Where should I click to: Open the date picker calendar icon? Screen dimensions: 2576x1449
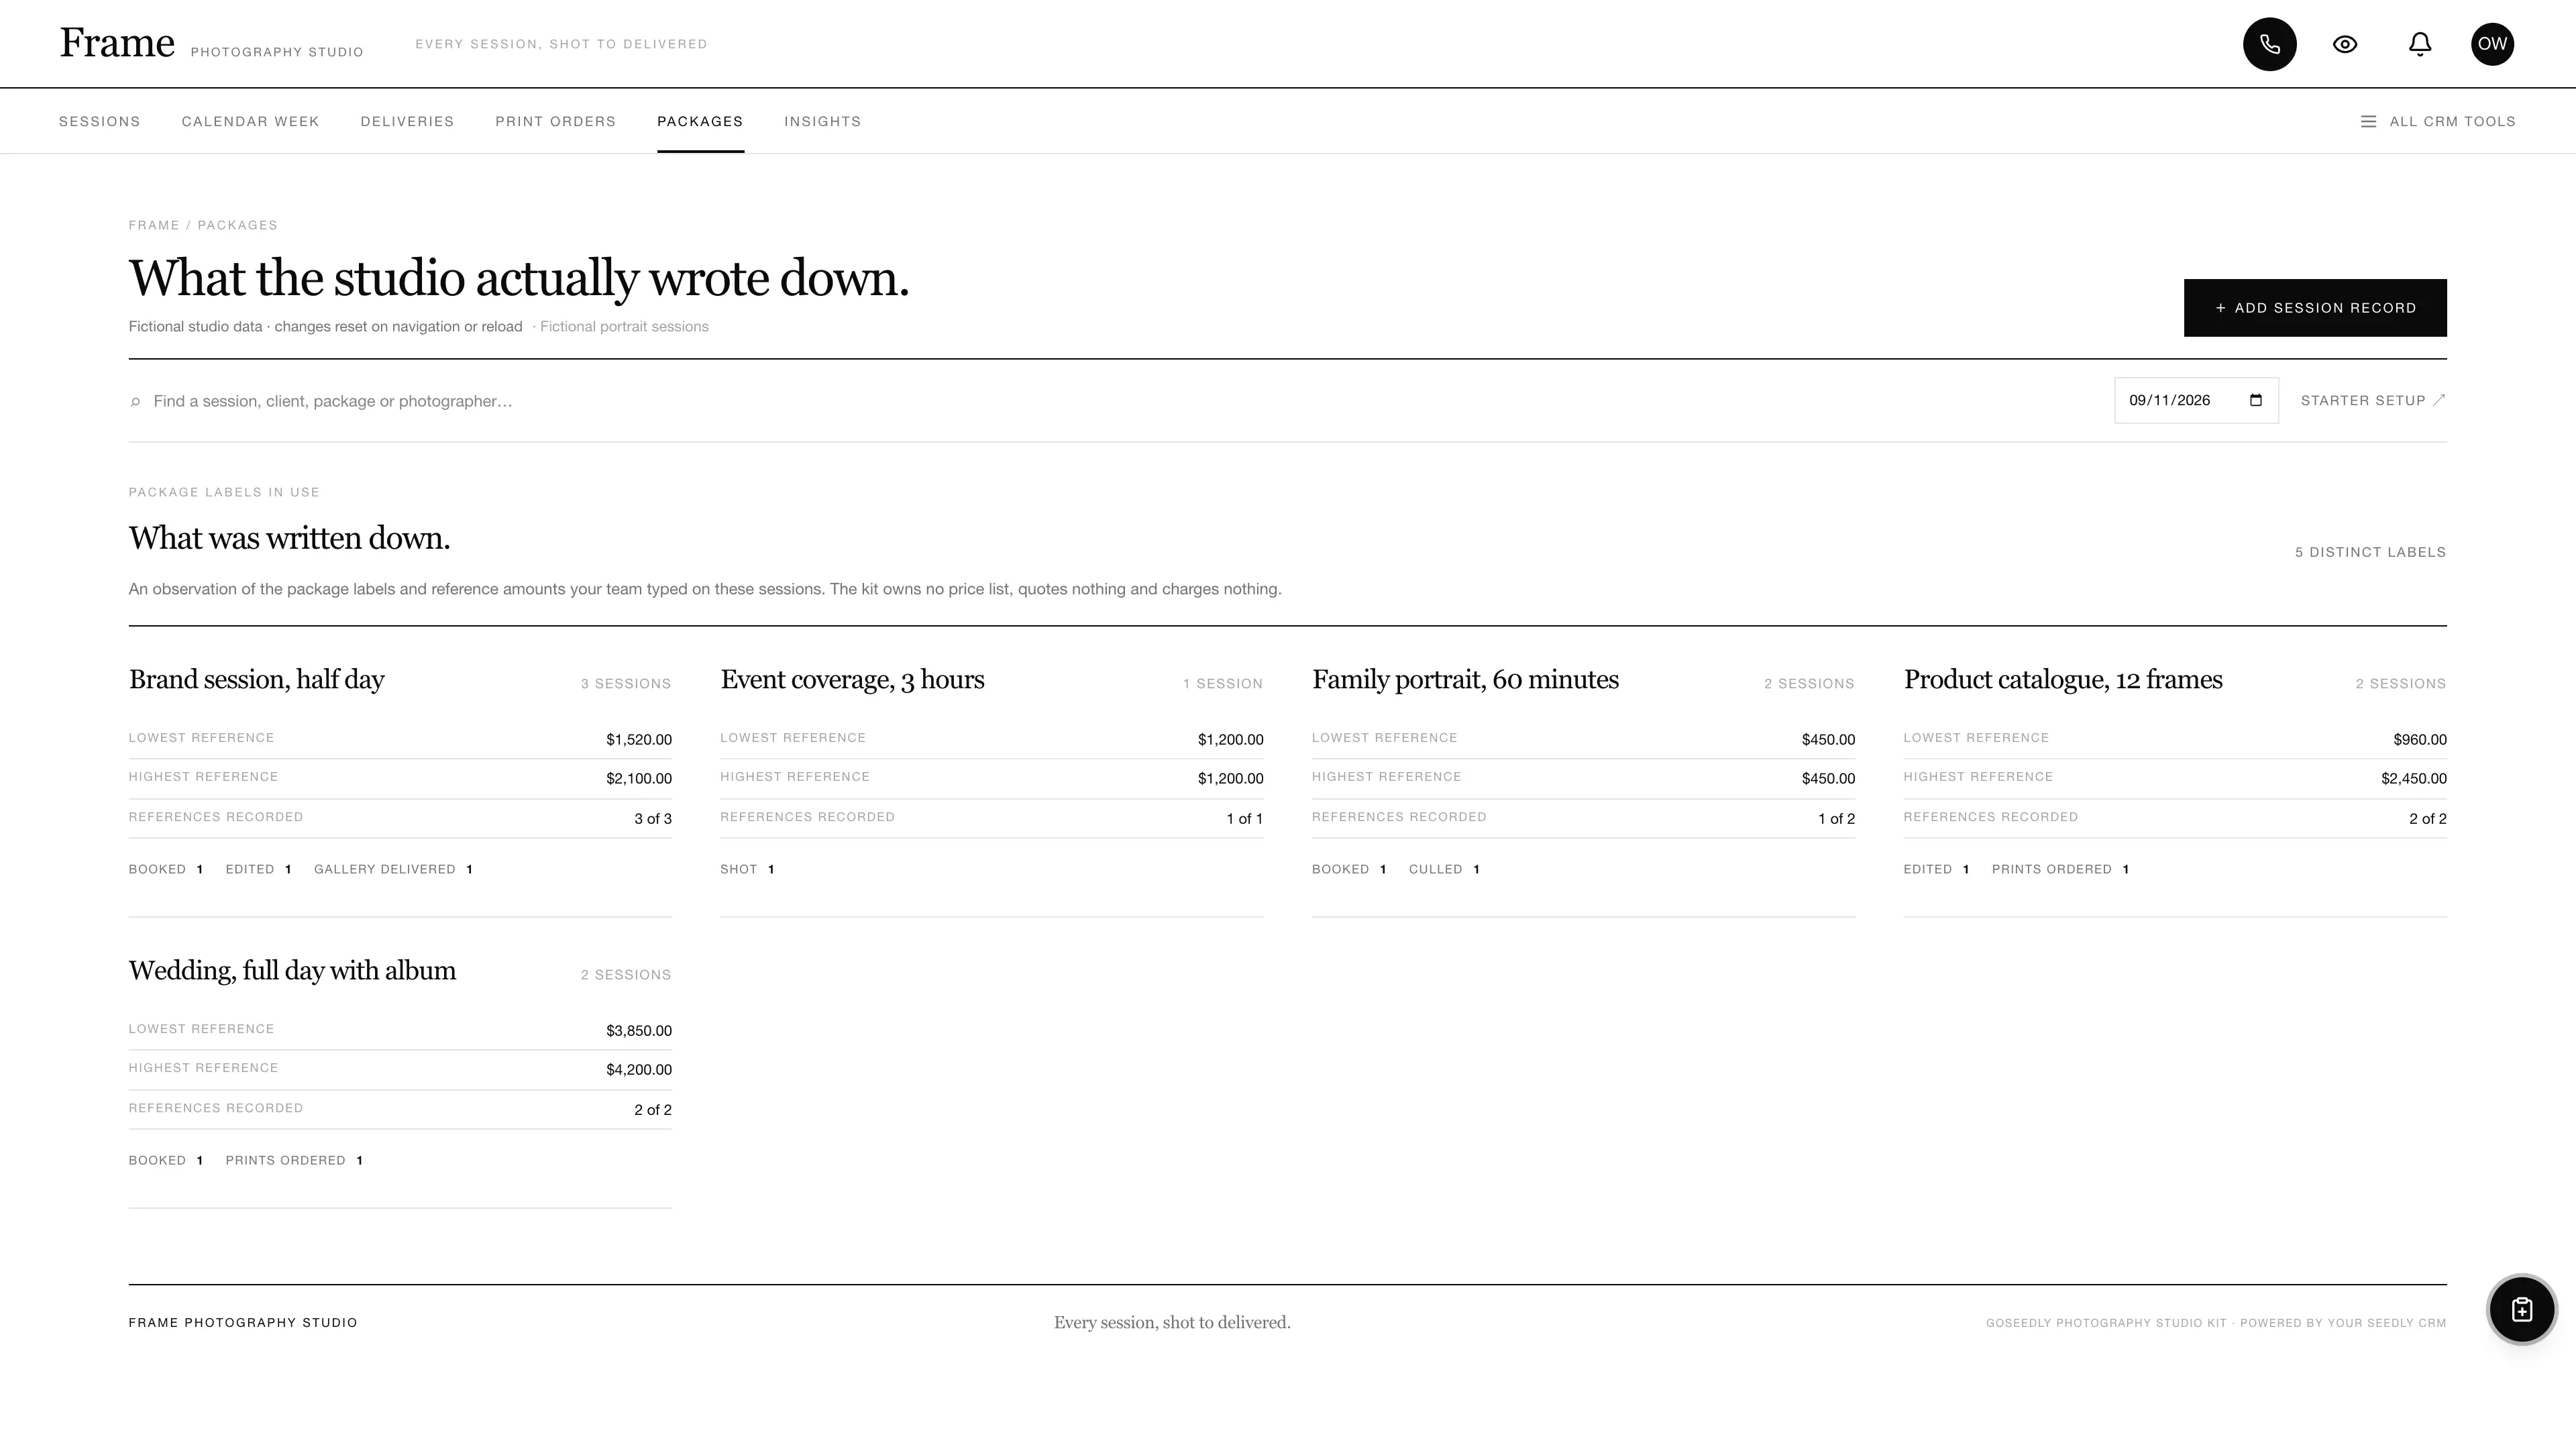click(2255, 400)
